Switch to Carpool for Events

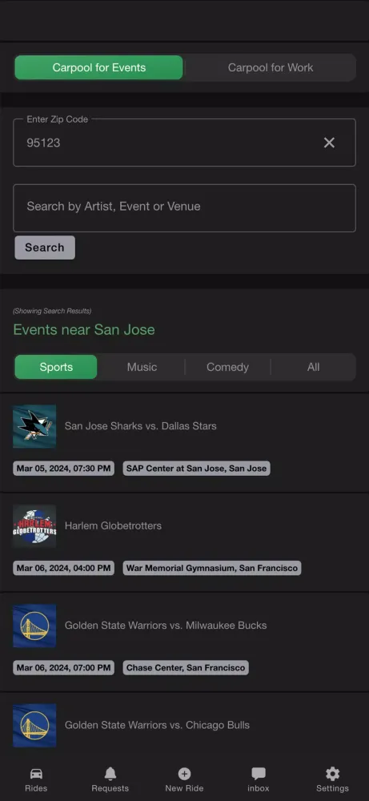pyautogui.click(x=98, y=67)
